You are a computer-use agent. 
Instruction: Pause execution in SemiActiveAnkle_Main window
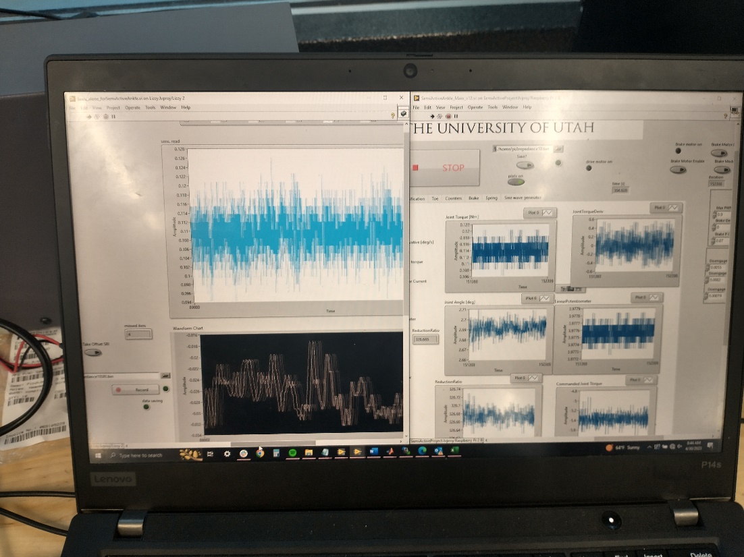click(456, 116)
